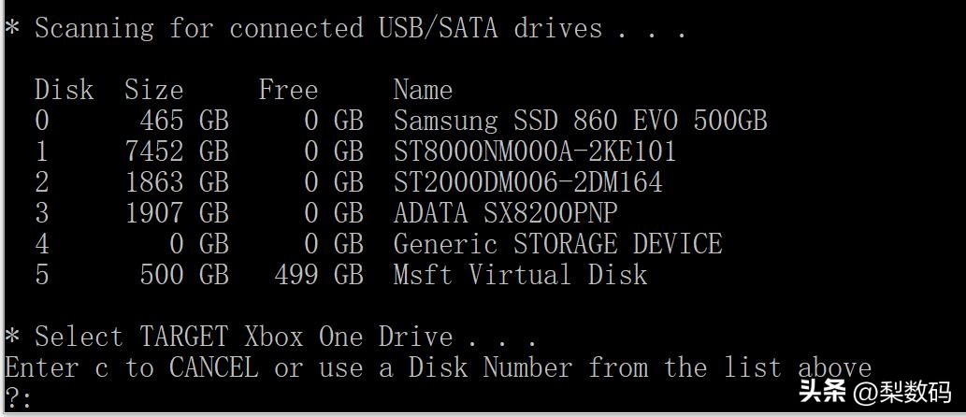Click the 1907 GB size value
966x417 pixels.
click(177, 213)
